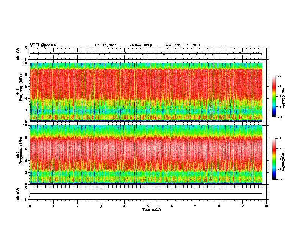The width and height of the screenshot is (300, 231).
Task: Click the flat ch.3 voltage trace line
Action: tap(146, 194)
